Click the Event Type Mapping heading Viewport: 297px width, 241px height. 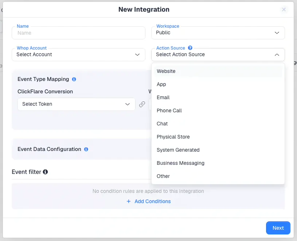43,79
